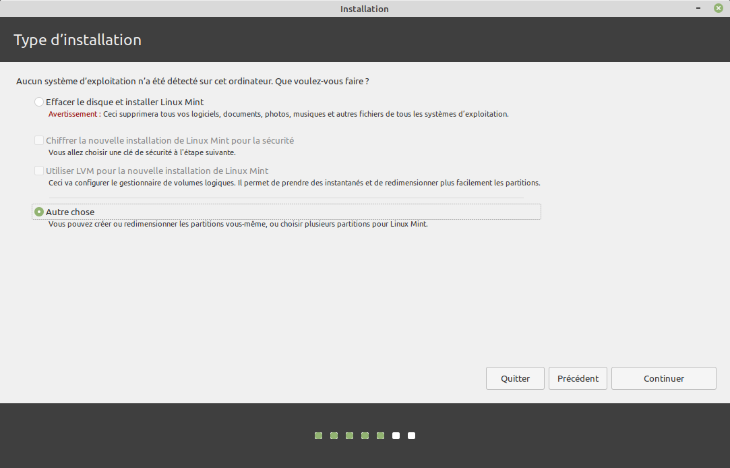Click the fifth green progress step square

pyautogui.click(x=380, y=436)
